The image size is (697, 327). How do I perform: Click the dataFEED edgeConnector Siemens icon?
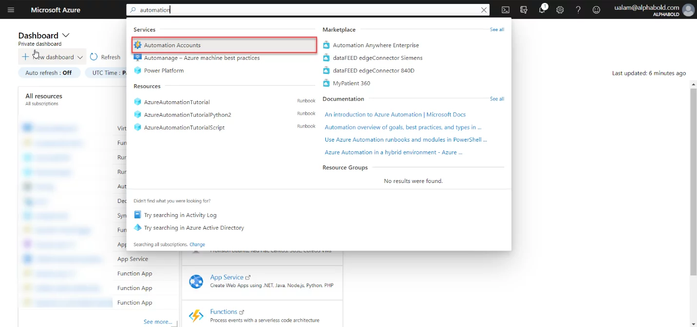click(326, 58)
